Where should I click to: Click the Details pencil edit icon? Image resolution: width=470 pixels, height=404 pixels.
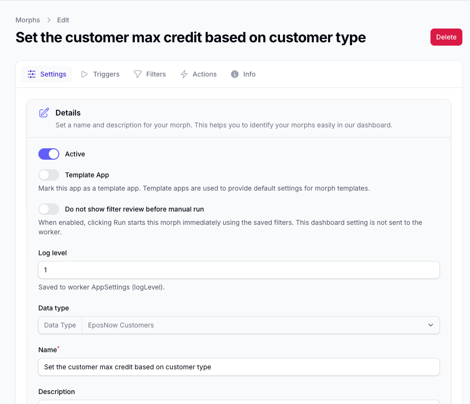(44, 113)
